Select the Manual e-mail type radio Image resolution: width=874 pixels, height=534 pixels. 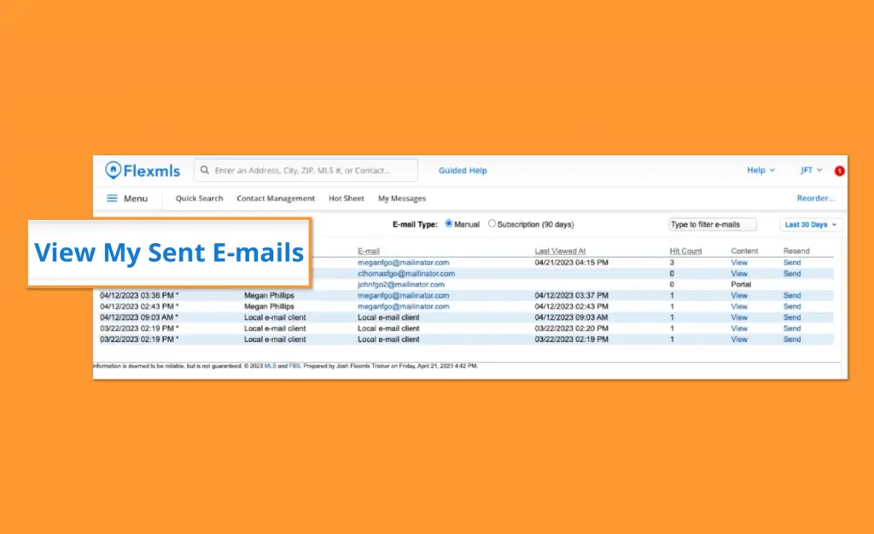pos(449,224)
